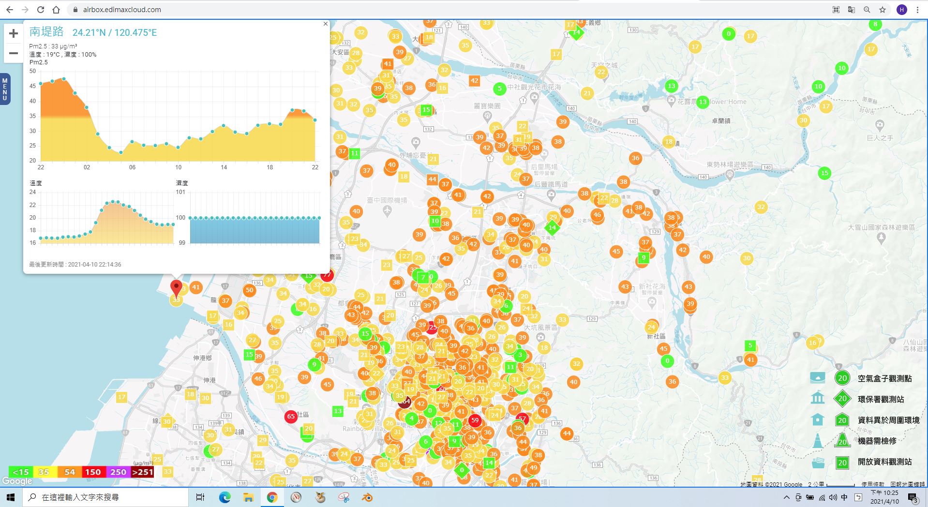Open the notification center with 3 alerts
This screenshot has width=928, height=507.
(913, 498)
